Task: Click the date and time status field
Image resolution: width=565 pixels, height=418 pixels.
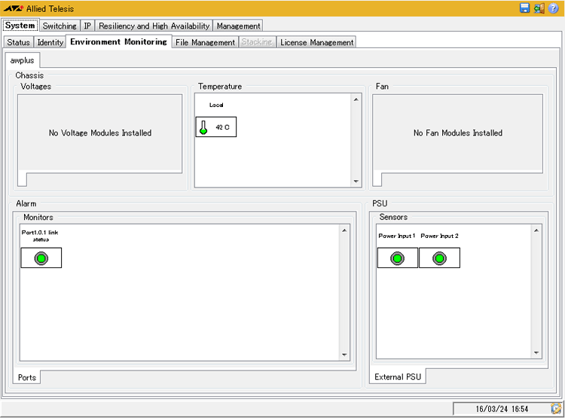Action: (x=500, y=408)
